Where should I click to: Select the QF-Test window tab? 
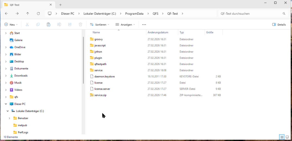pos(29,5)
